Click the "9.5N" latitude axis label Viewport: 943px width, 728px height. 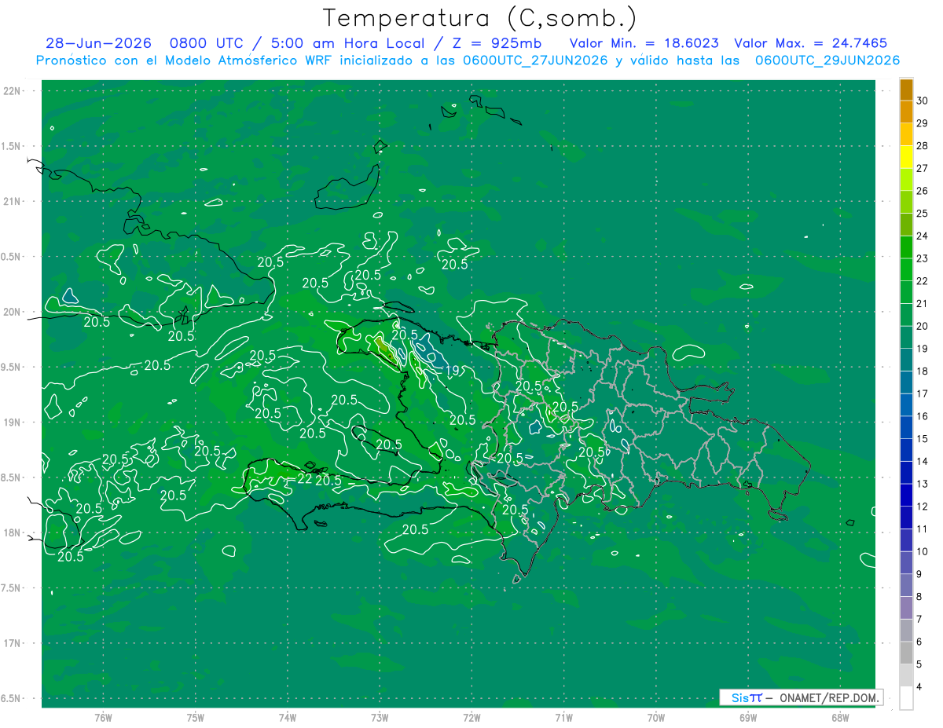(11, 367)
